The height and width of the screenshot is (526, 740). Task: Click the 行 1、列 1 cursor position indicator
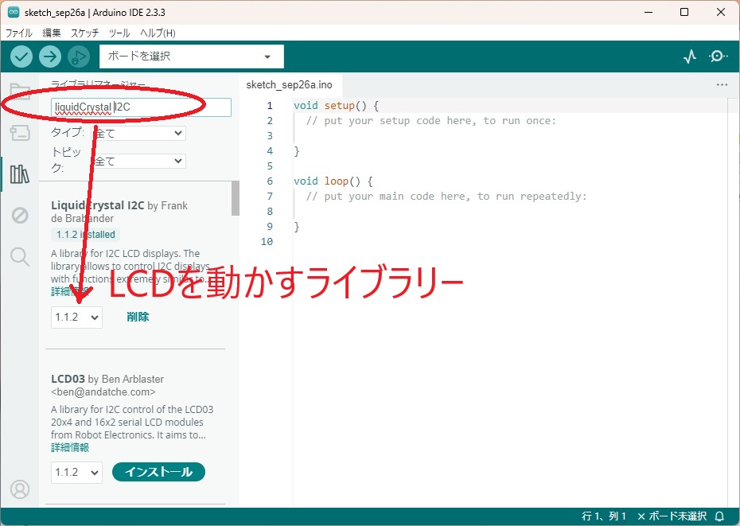[x=604, y=516]
